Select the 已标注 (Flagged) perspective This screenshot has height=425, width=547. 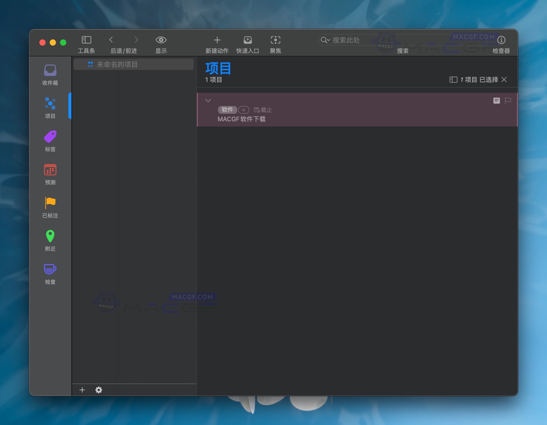(50, 207)
